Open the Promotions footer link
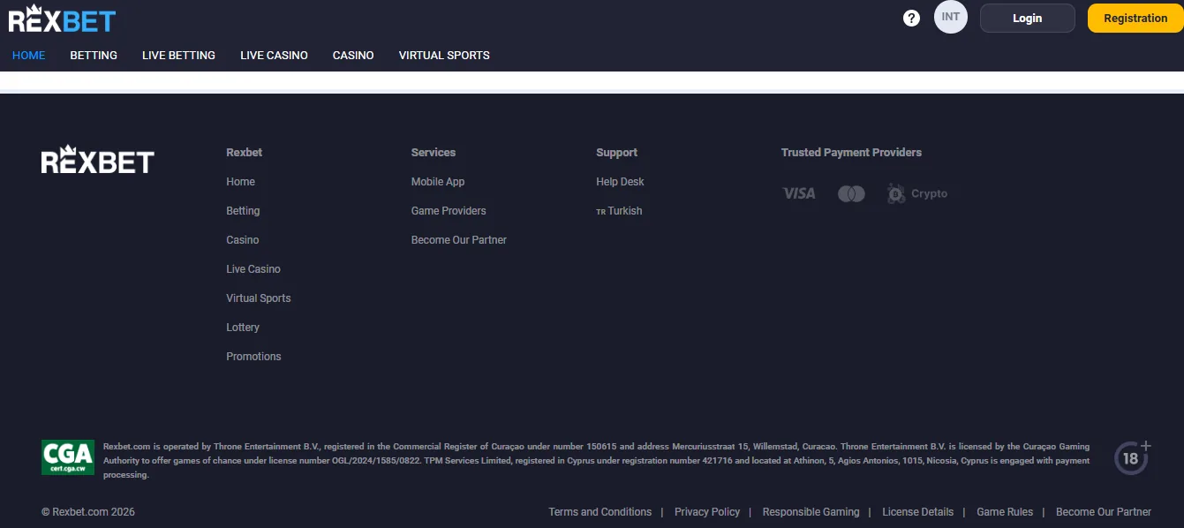Viewport: 1184px width, 528px height. [x=253, y=357]
